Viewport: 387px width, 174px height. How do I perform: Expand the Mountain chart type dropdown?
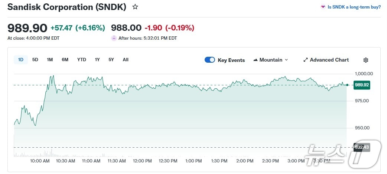286,60
